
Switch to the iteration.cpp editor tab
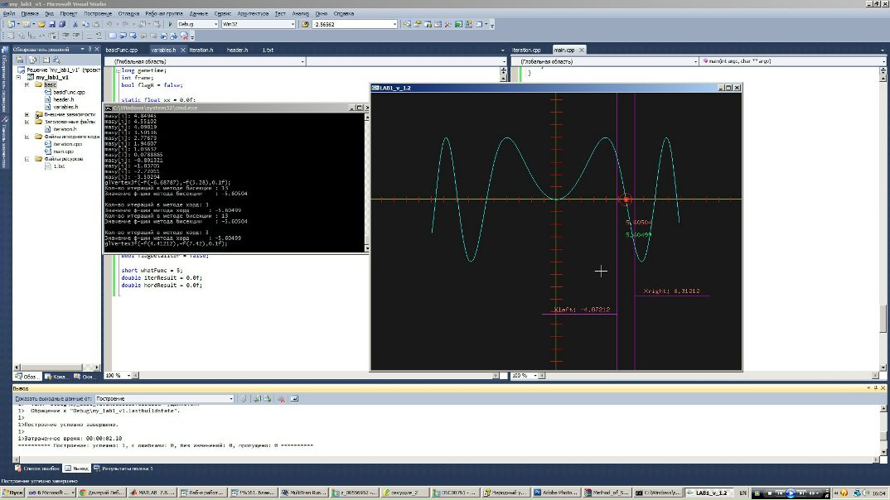tap(527, 50)
